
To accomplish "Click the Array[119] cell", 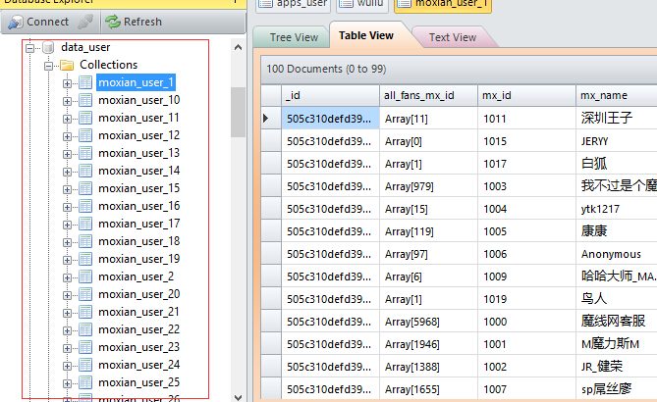I will point(428,231).
